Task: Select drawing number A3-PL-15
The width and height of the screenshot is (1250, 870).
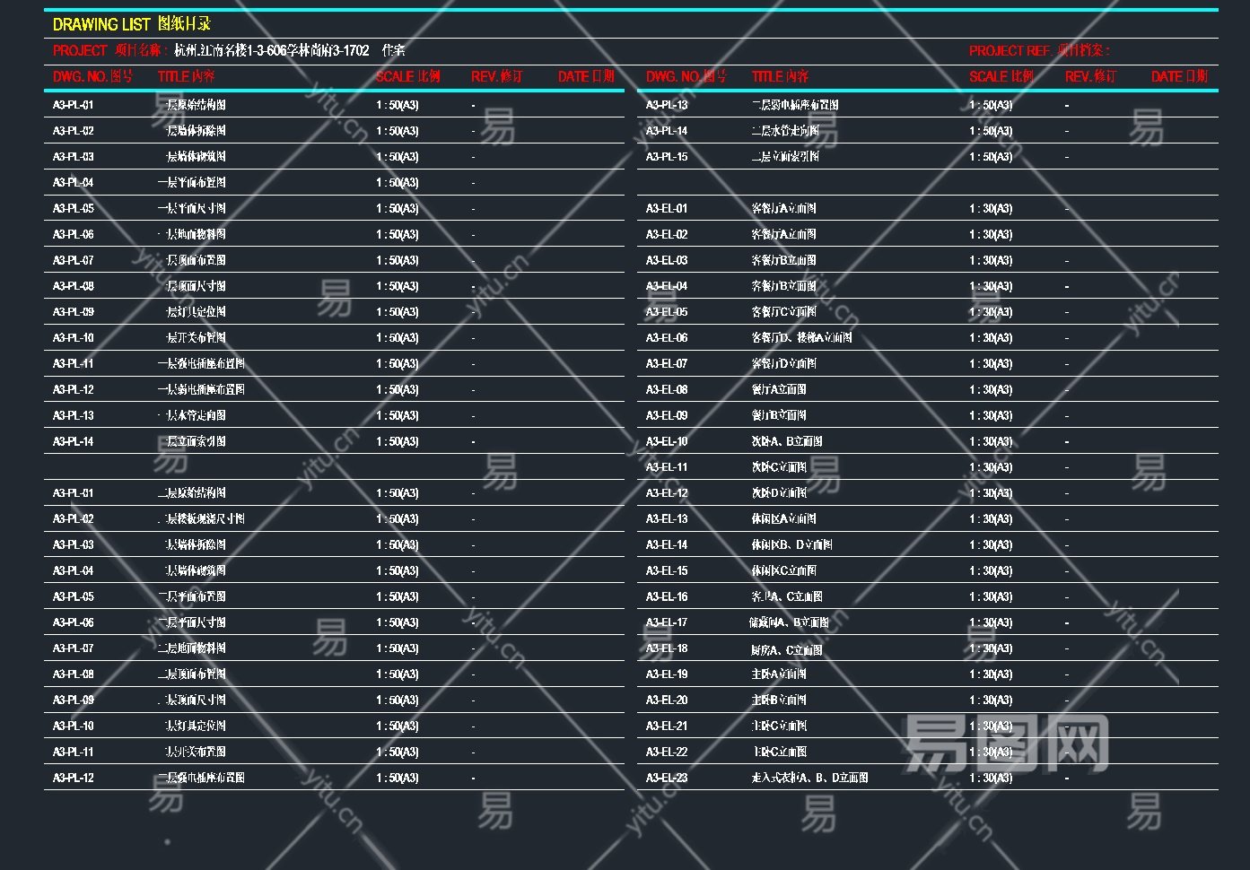Action: coord(667,157)
